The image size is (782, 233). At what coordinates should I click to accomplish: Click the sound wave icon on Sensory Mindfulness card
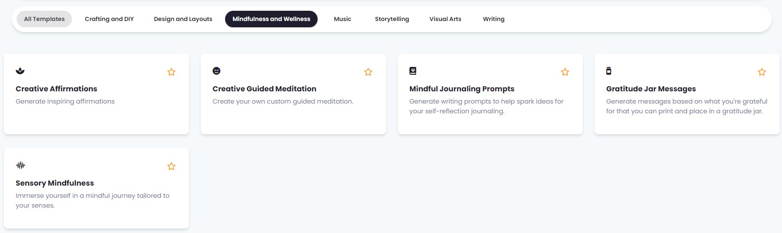(x=21, y=165)
